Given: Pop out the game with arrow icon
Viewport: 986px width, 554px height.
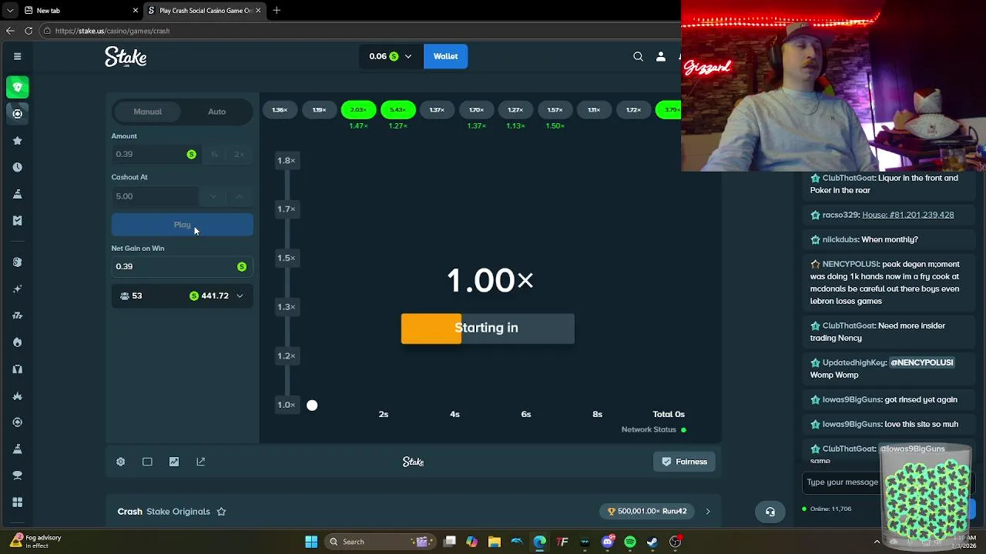Looking at the screenshot, I should point(201,462).
